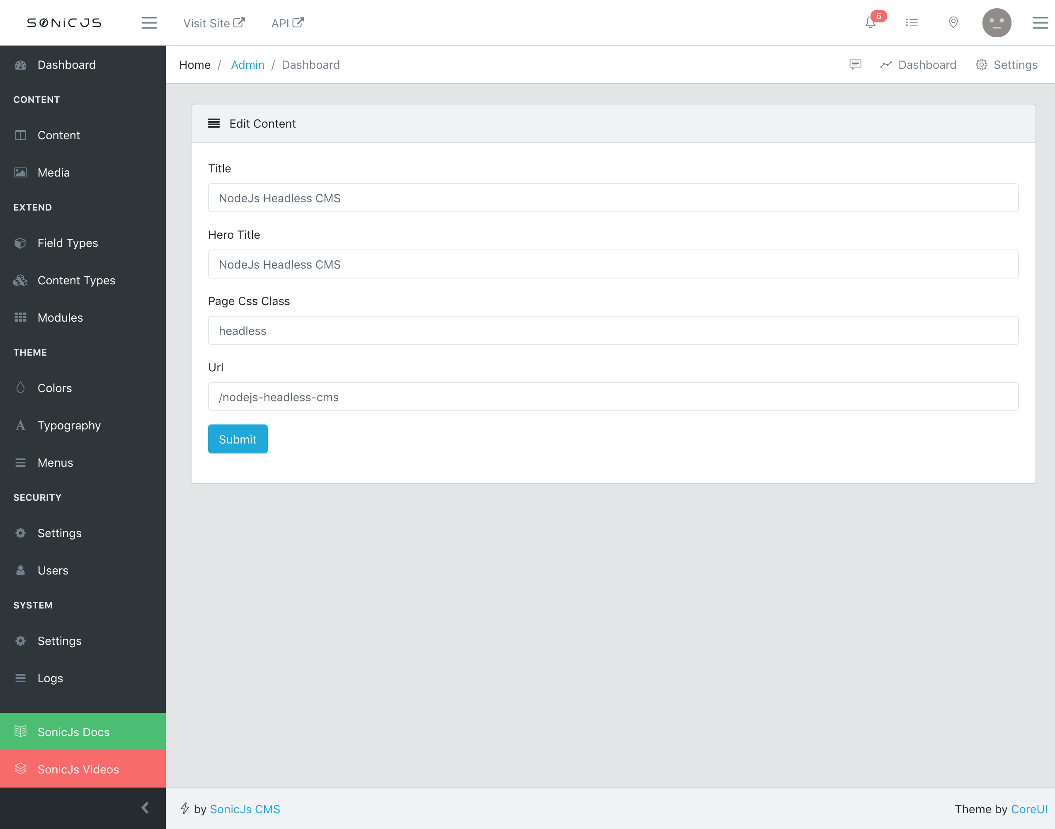This screenshot has height=829, width=1055.
Task: Click the Content Types cubes icon
Action: (x=20, y=280)
